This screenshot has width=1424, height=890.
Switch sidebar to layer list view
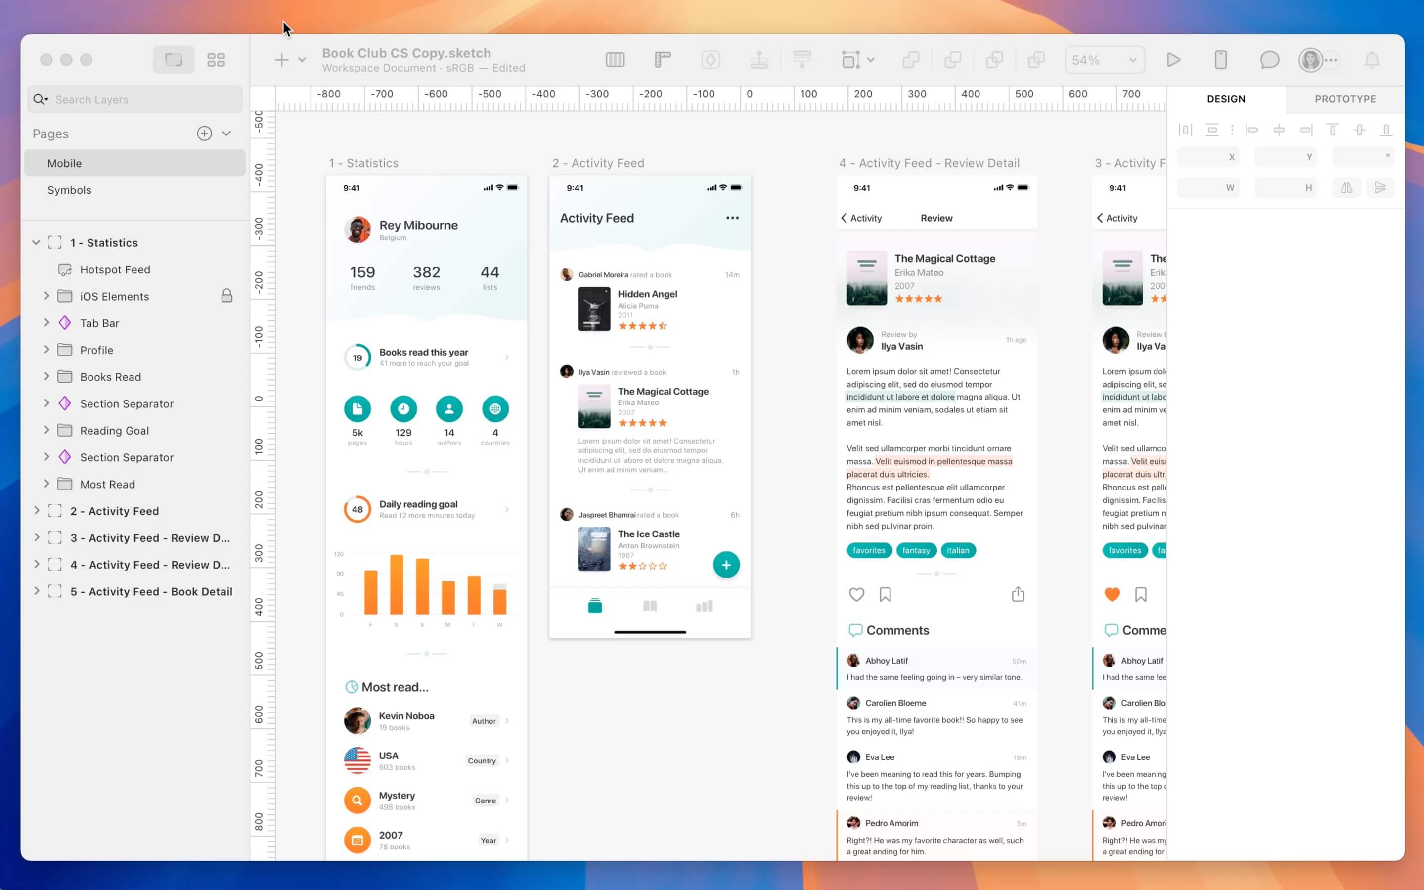[x=173, y=59]
